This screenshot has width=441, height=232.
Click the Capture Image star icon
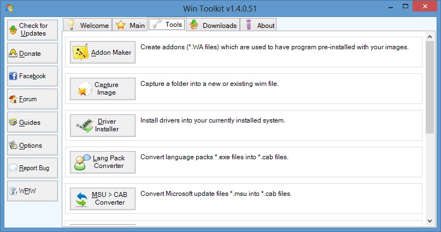(81, 89)
